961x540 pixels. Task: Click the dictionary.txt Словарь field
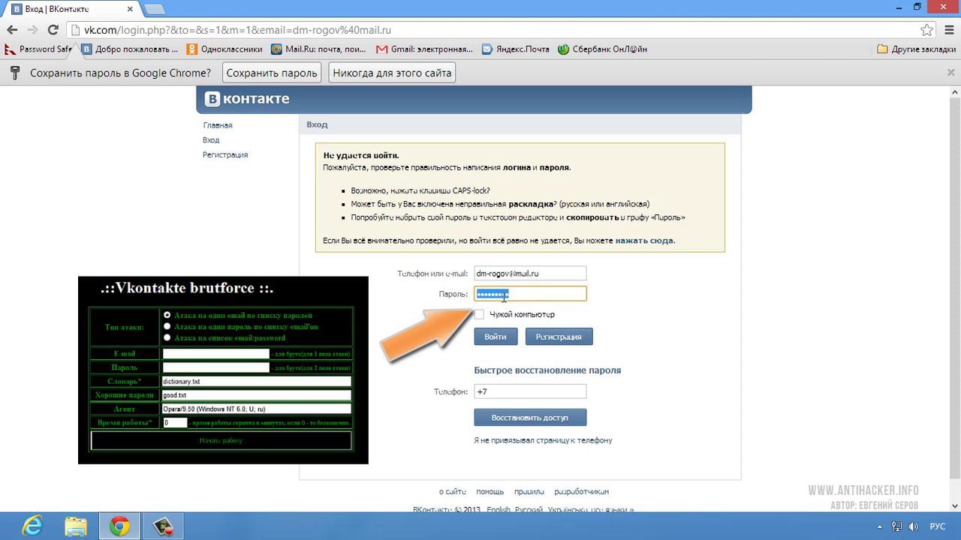click(x=256, y=381)
